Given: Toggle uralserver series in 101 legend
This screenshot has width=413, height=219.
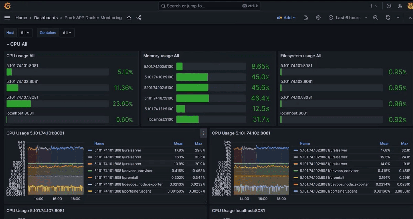Looking at the screenshot, I should click(118, 150).
